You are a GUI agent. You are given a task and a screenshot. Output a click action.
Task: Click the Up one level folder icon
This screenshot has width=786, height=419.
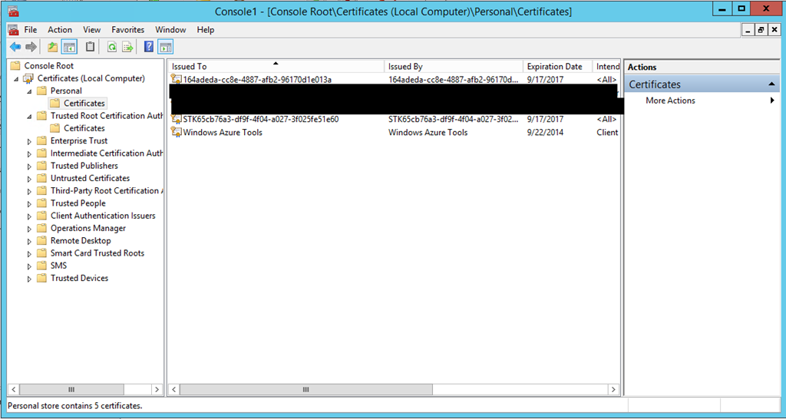tap(52, 47)
